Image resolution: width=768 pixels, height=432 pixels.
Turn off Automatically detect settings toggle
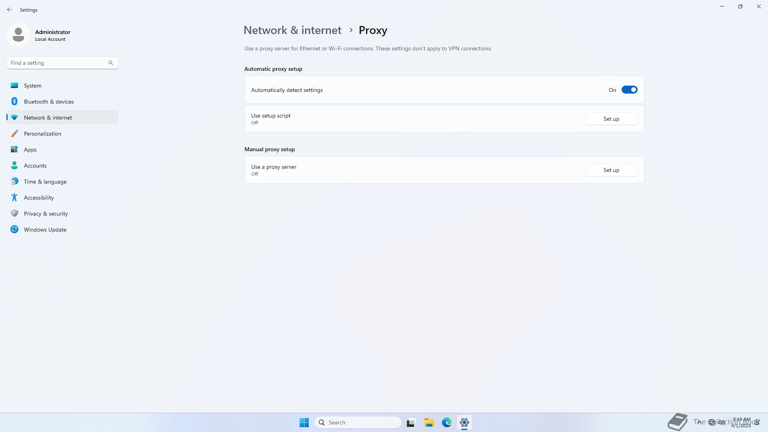click(629, 90)
